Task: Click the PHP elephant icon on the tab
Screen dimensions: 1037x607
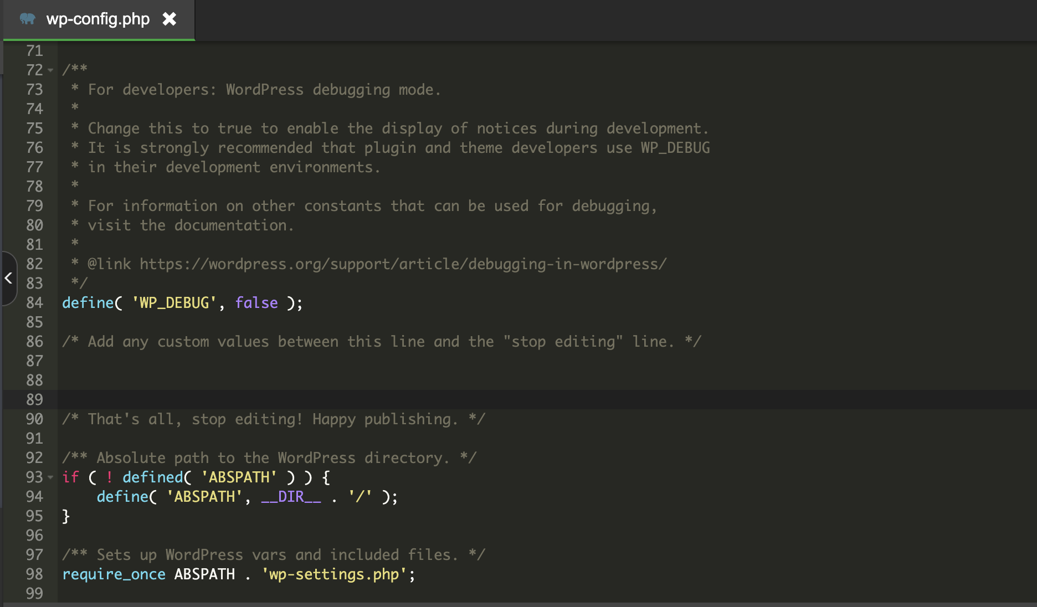Action: [27, 19]
